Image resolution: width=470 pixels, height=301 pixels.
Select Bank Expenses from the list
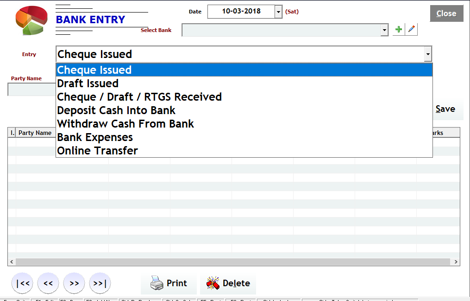point(244,137)
